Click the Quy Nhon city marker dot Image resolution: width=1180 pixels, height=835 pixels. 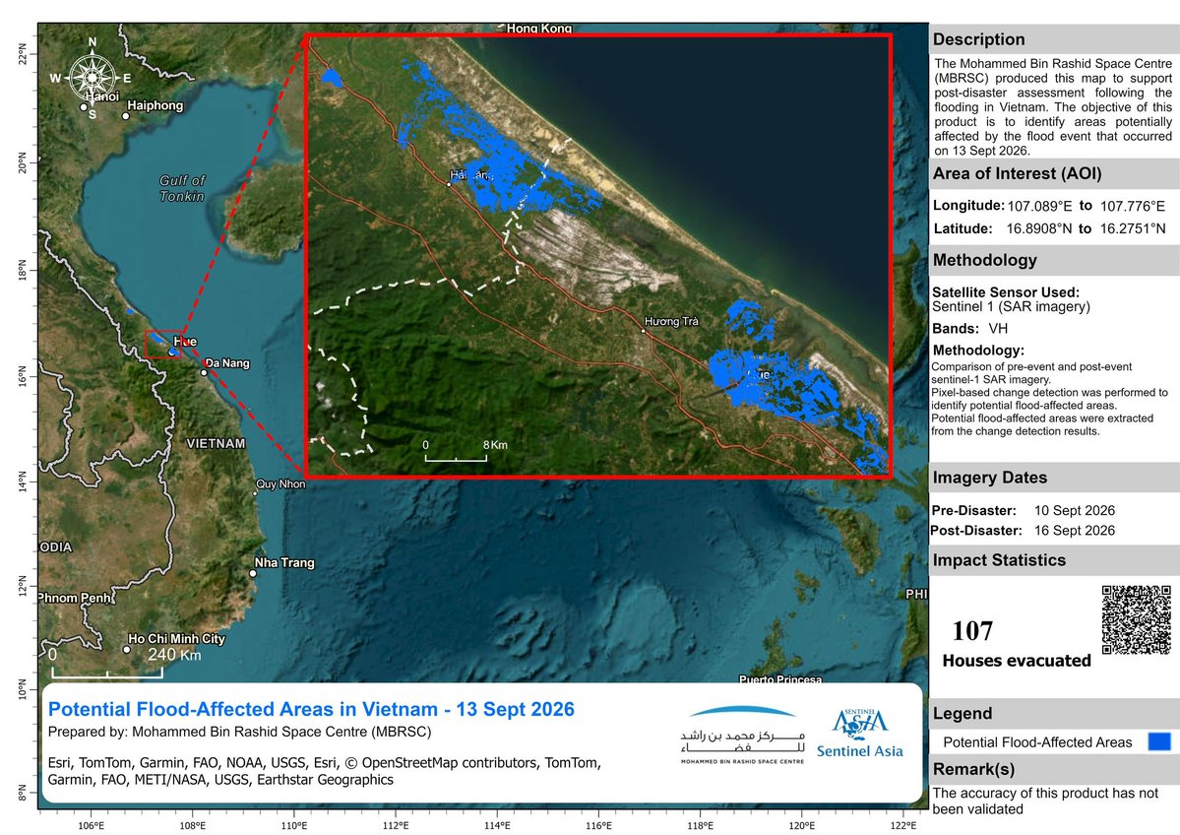[255, 493]
